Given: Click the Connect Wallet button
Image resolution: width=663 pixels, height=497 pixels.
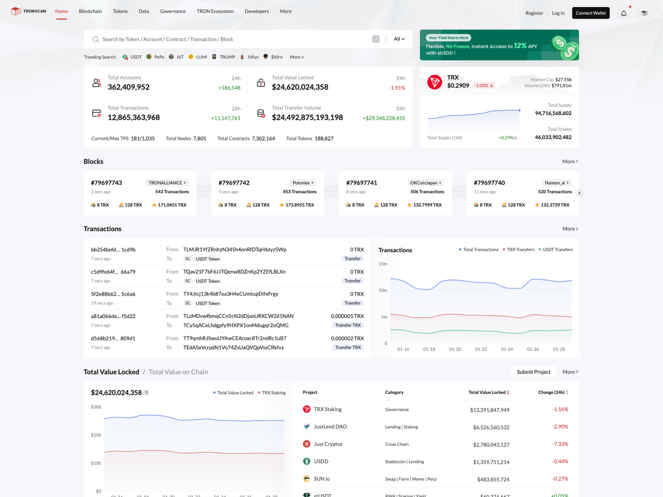Looking at the screenshot, I should click(x=590, y=13).
